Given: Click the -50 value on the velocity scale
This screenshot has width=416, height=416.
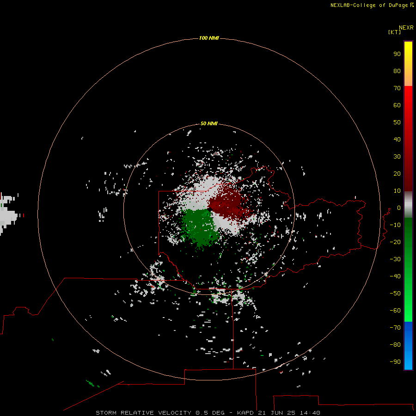Looking at the screenshot, I should click(395, 294).
